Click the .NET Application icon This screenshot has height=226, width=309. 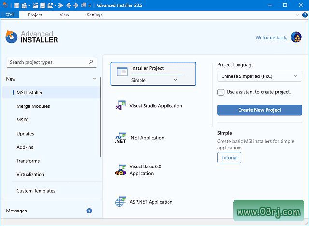(x=121, y=138)
